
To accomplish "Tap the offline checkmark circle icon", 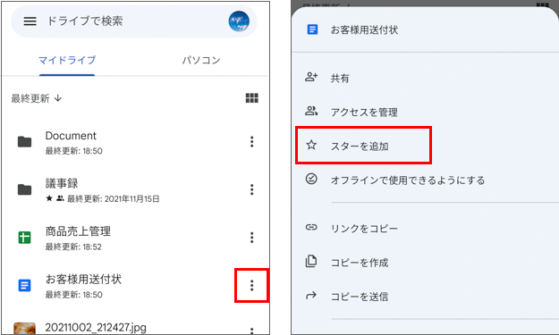I will tap(311, 179).
